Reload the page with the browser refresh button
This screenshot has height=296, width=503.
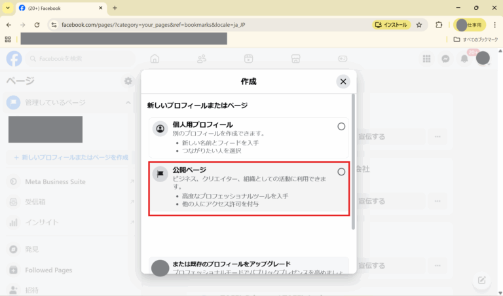coord(37,25)
